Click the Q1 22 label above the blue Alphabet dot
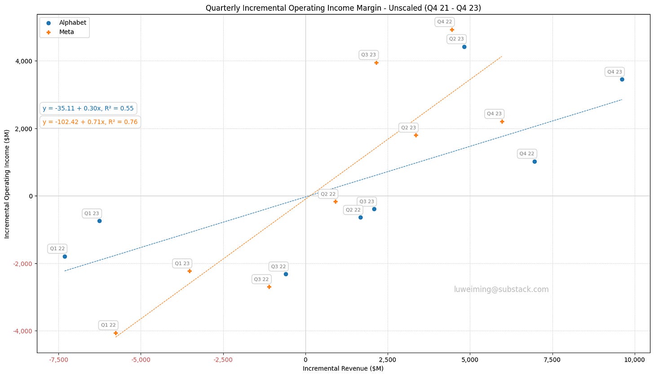This screenshot has width=654, height=376. coord(57,249)
